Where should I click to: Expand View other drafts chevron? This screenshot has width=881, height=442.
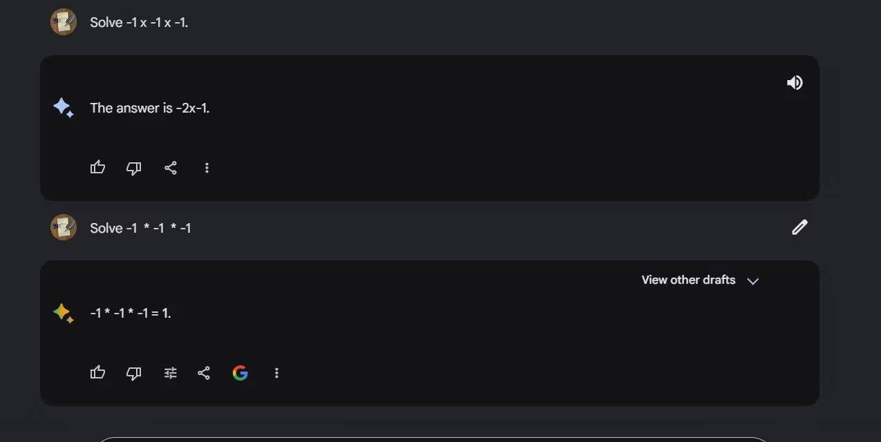click(753, 281)
